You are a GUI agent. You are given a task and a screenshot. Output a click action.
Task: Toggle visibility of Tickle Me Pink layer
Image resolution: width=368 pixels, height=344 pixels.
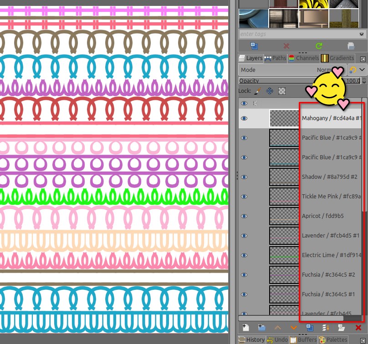(244, 197)
